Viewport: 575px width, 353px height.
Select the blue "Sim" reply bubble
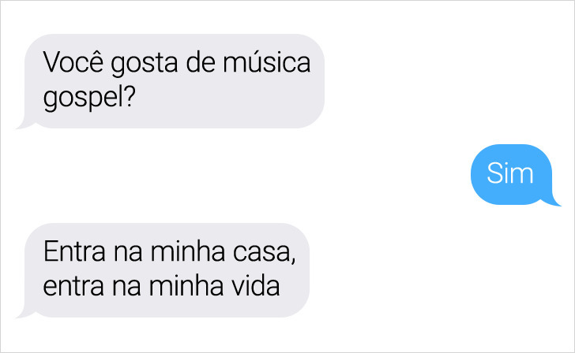coord(512,174)
